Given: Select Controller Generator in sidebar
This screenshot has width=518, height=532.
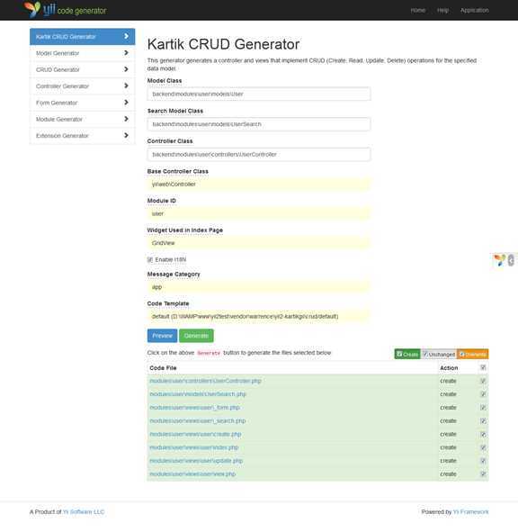Looking at the screenshot, I should 83,86.
